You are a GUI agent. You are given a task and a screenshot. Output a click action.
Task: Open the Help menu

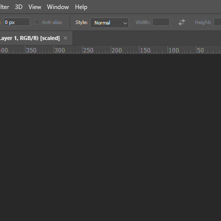click(81, 7)
